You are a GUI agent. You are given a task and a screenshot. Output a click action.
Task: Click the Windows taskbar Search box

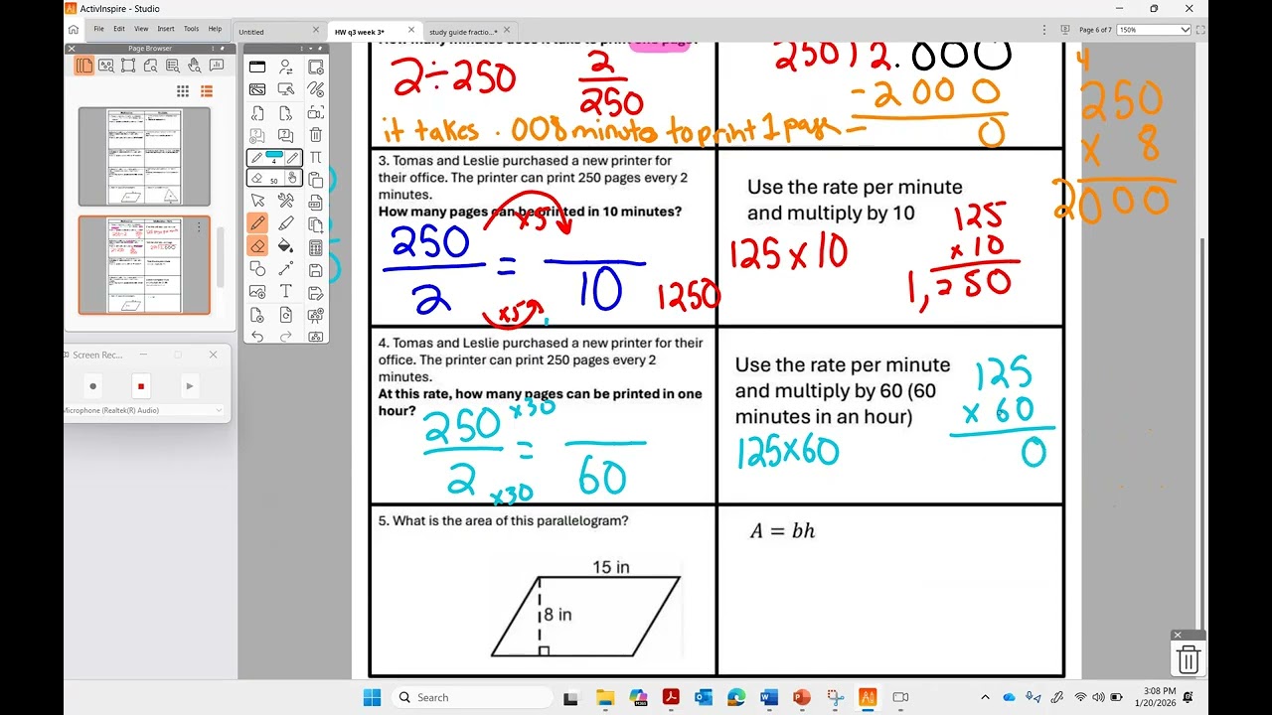(472, 697)
